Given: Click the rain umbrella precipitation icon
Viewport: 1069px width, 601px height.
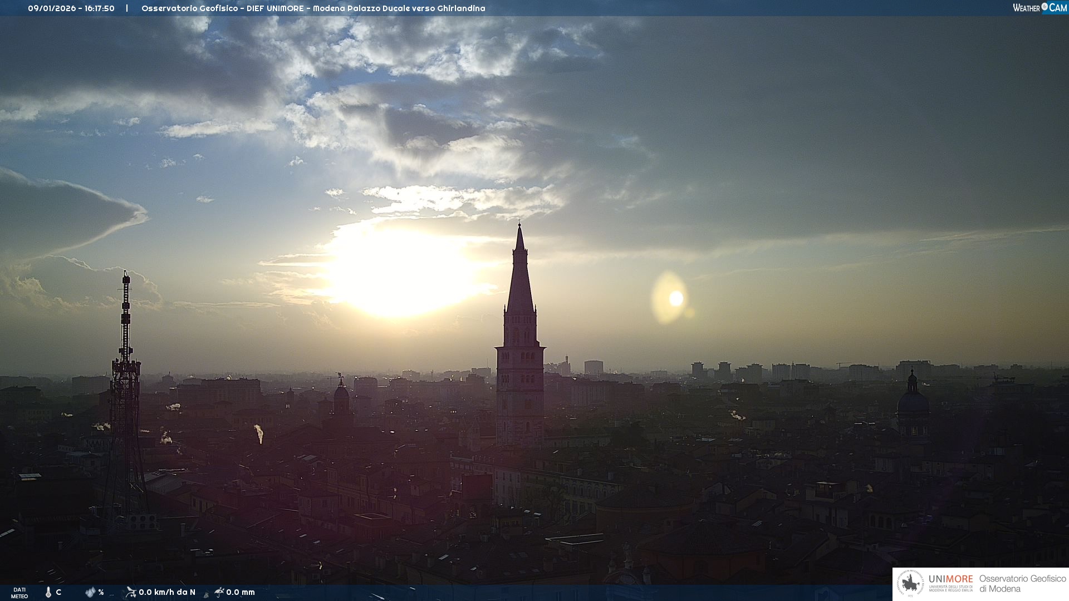Looking at the screenshot, I should [219, 592].
